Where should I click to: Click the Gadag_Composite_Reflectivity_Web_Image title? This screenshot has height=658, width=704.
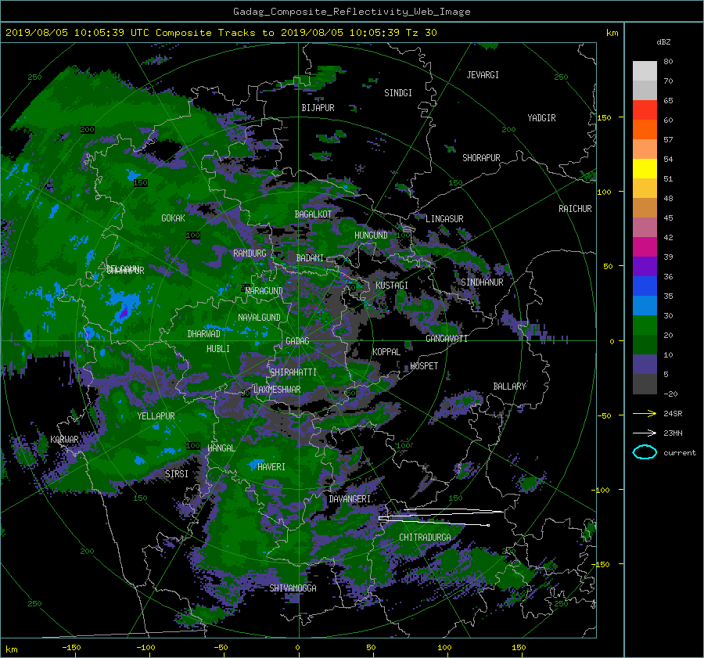tap(351, 12)
